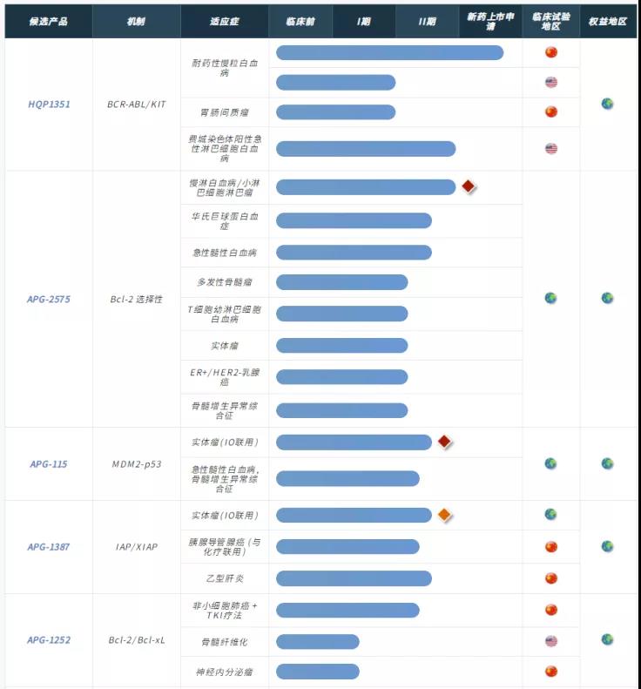Viewport: 641px width, 689px height.
Task: Select the US flag in the 费城染色体阳性 row
Action: (x=551, y=149)
